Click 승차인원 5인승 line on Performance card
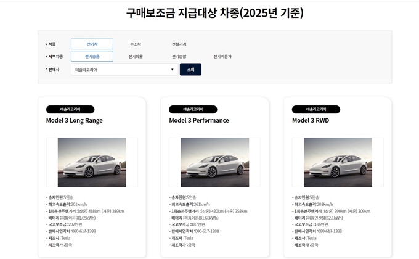 tap(182, 197)
